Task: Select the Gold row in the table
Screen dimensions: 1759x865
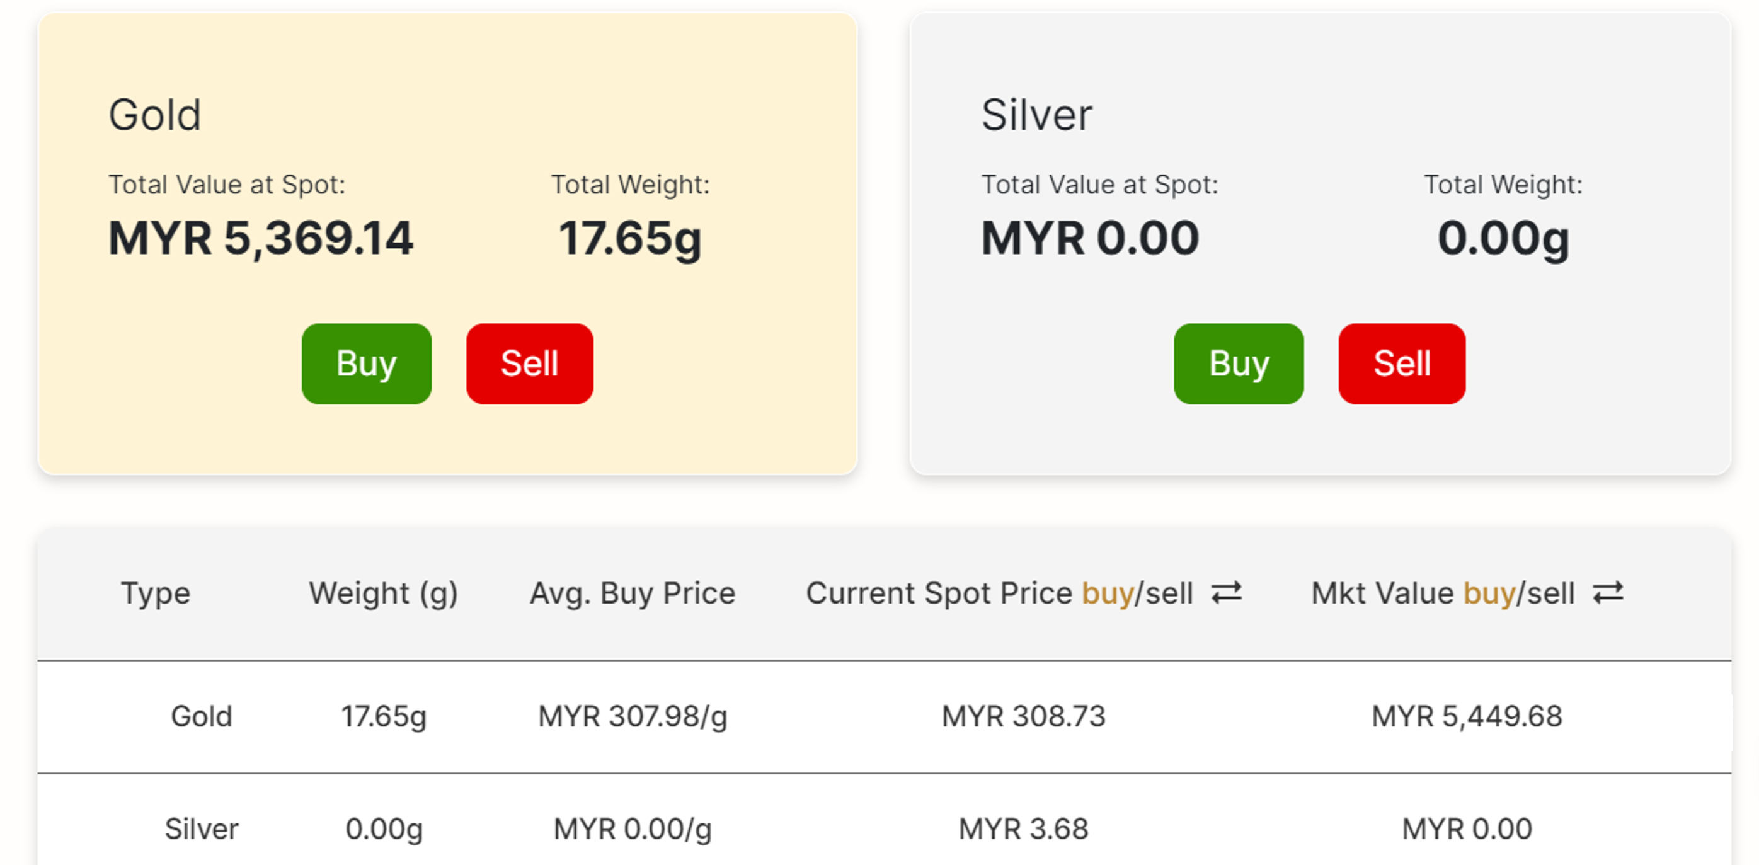Action: click(x=202, y=716)
